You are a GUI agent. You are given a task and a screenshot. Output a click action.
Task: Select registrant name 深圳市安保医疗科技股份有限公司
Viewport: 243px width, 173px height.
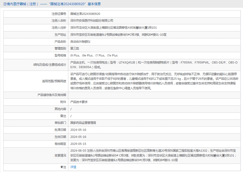coord(92,21)
